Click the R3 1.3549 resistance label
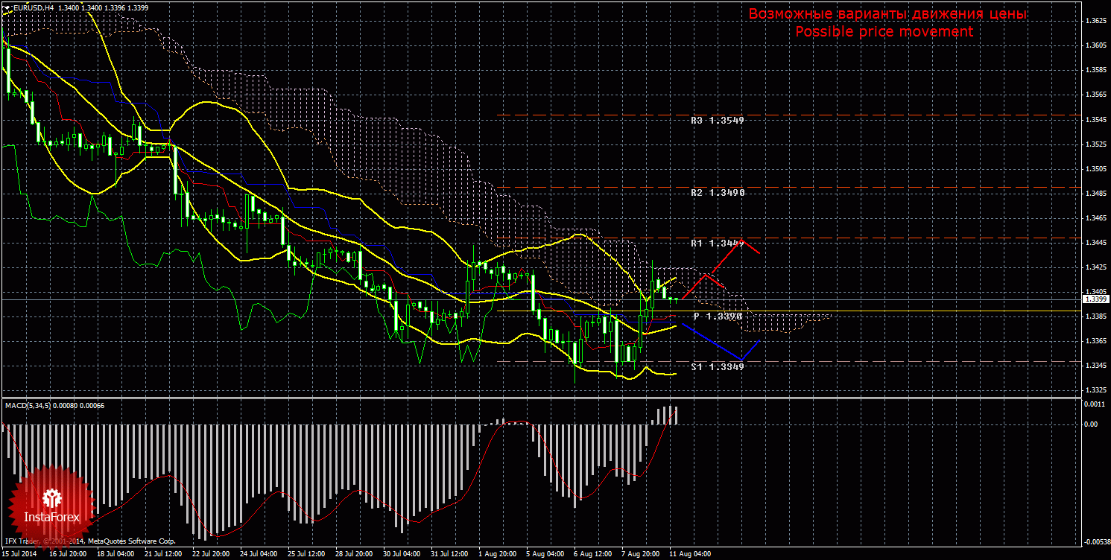Viewport: 1111px width, 560px height. (717, 121)
